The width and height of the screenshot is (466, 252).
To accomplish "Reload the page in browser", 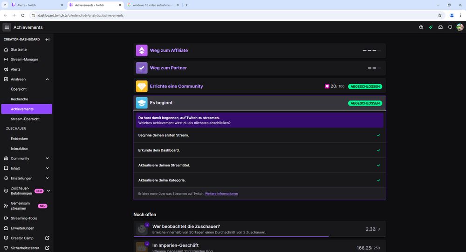I will pyautogui.click(x=22, y=15).
